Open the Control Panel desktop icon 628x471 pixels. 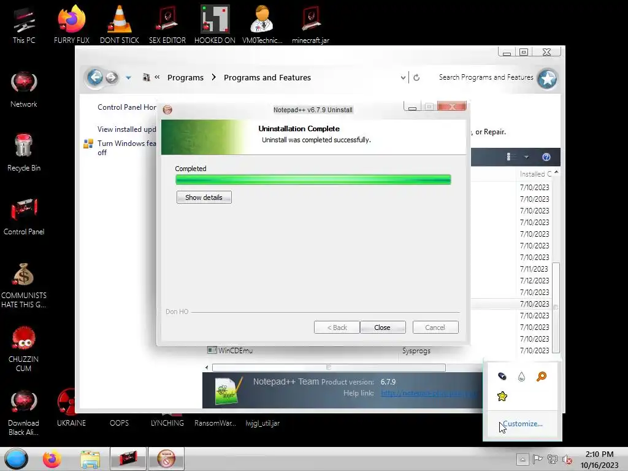point(24,216)
